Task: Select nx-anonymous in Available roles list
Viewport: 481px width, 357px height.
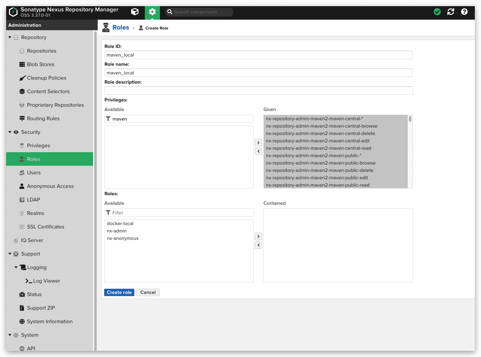Action: (123, 238)
